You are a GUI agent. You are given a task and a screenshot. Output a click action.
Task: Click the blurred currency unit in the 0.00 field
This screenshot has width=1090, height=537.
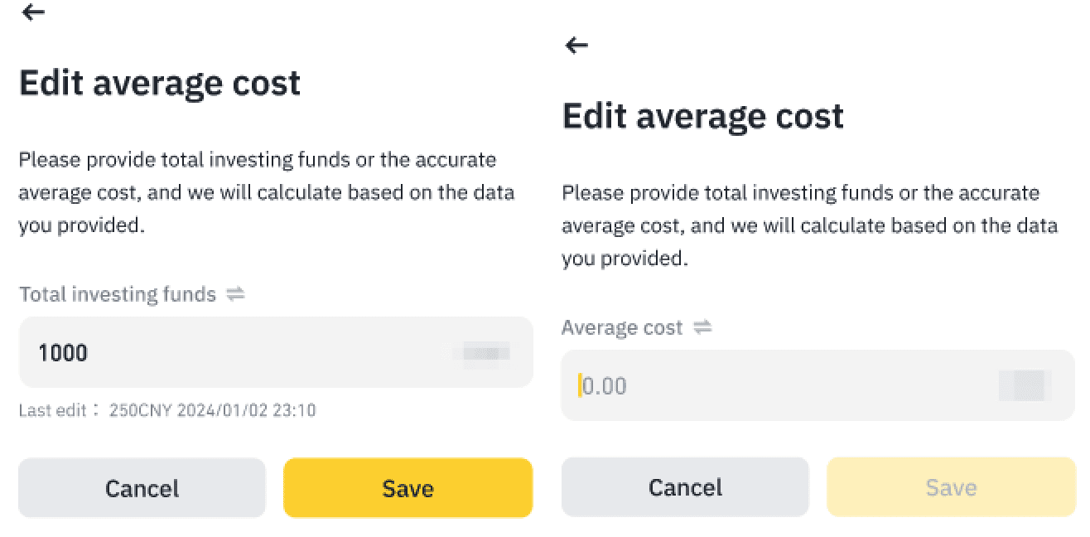pos(1025,386)
